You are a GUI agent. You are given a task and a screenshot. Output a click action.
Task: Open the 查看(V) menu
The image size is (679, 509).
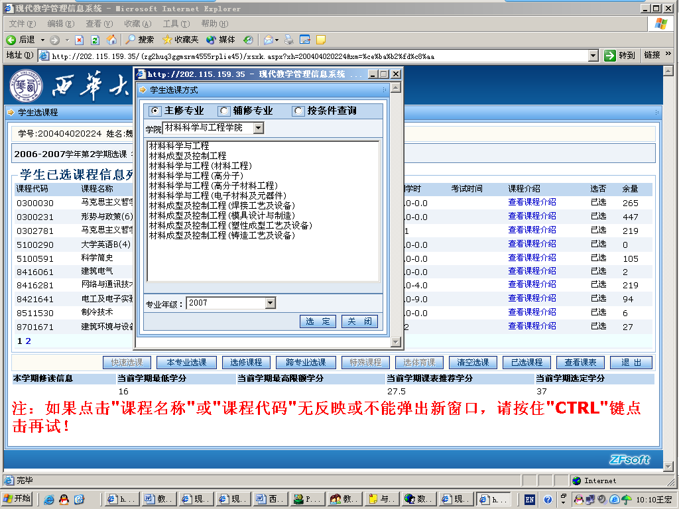tap(99, 24)
